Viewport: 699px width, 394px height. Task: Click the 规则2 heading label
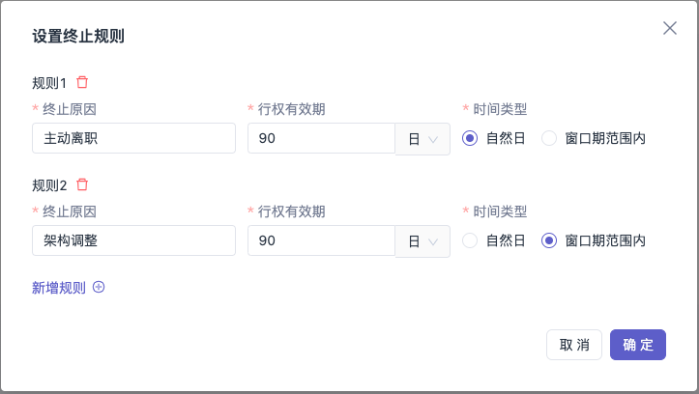(x=49, y=185)
